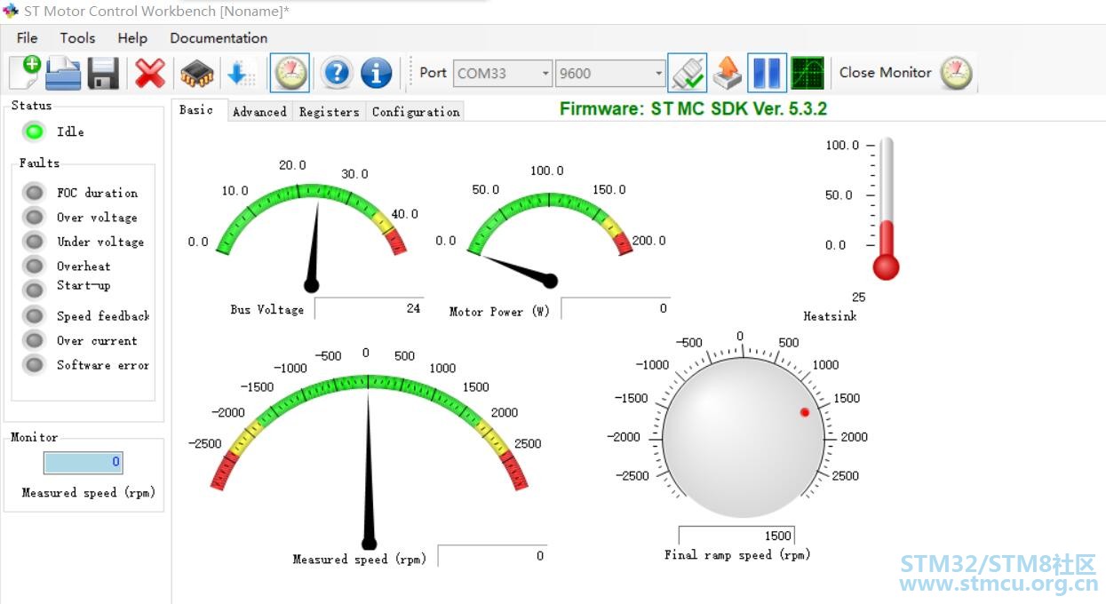Switch to the Basic tab
Screen dimensions: 1106x604
(x=196, y=109)
